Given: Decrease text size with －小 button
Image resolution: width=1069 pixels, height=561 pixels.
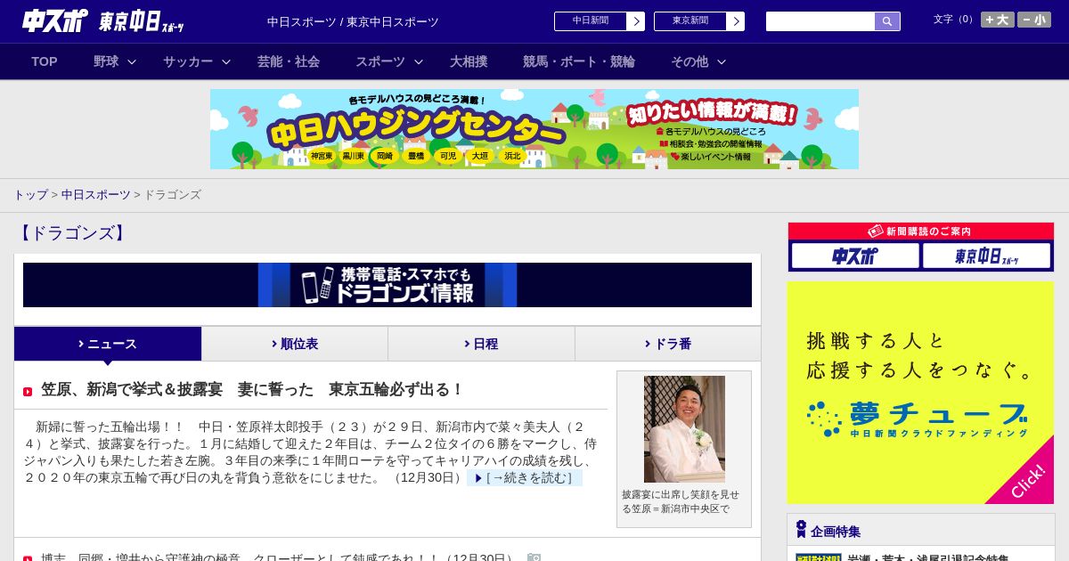Looking at the screenshot, I should (1034, 20).
